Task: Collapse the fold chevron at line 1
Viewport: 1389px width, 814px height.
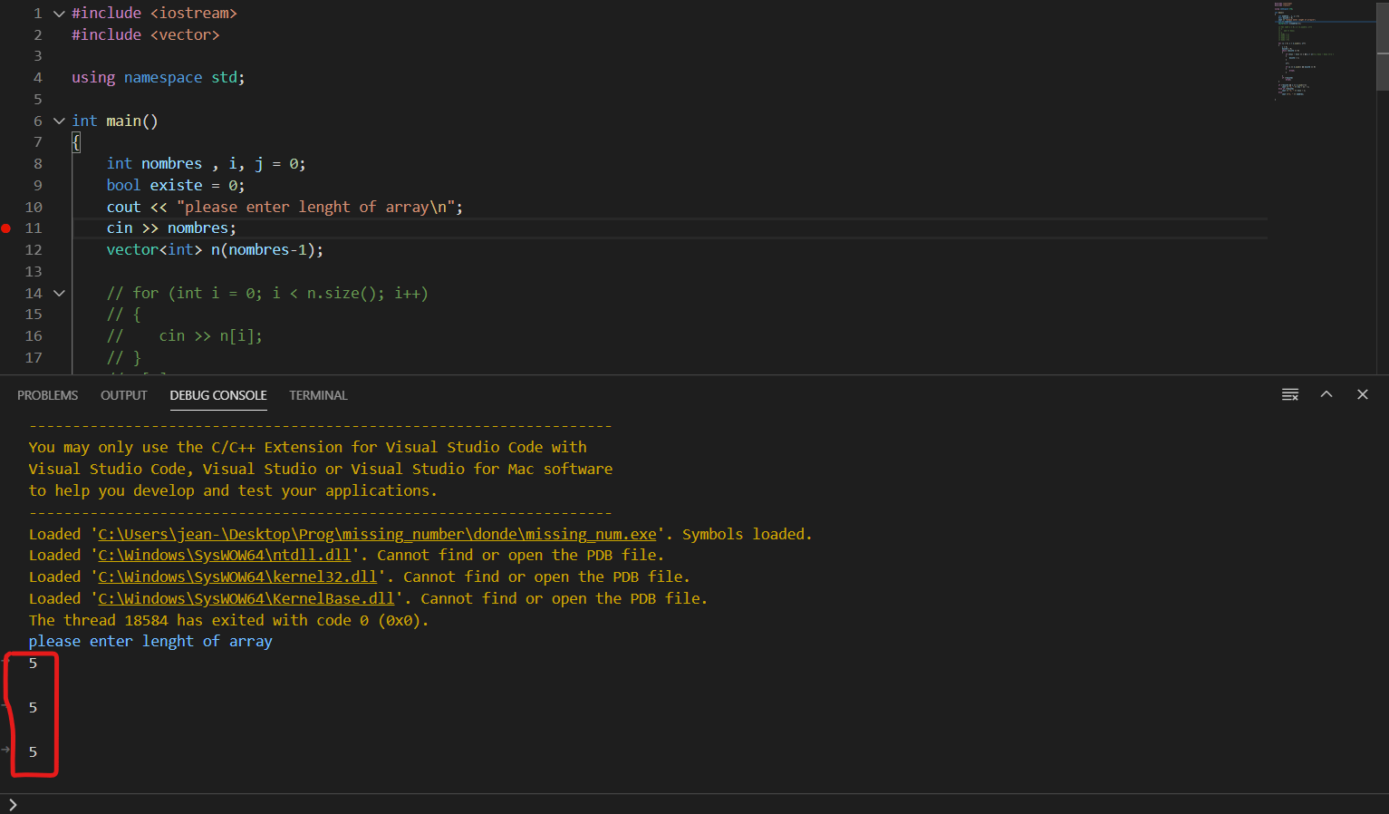Action: [x=59, y=14]
